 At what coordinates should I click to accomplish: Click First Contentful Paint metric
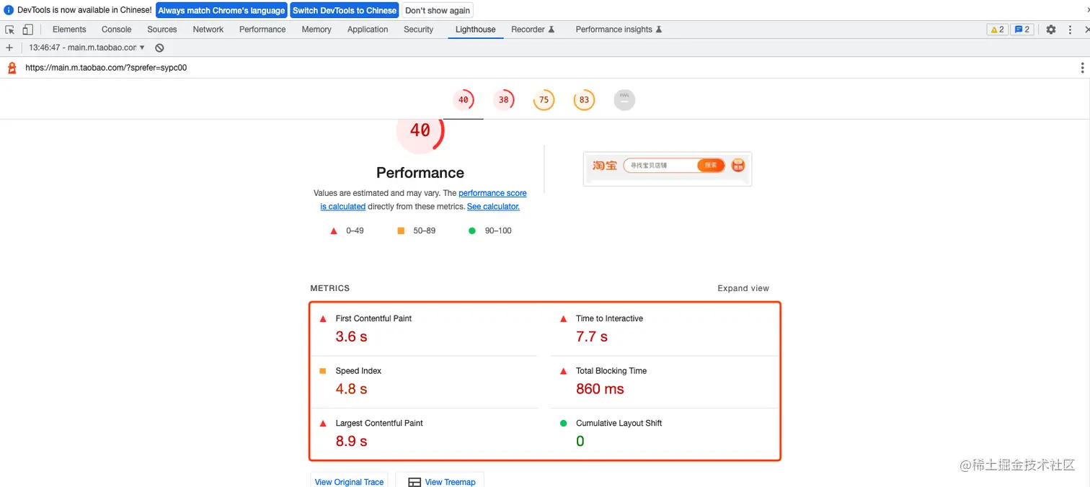(424, 329)
